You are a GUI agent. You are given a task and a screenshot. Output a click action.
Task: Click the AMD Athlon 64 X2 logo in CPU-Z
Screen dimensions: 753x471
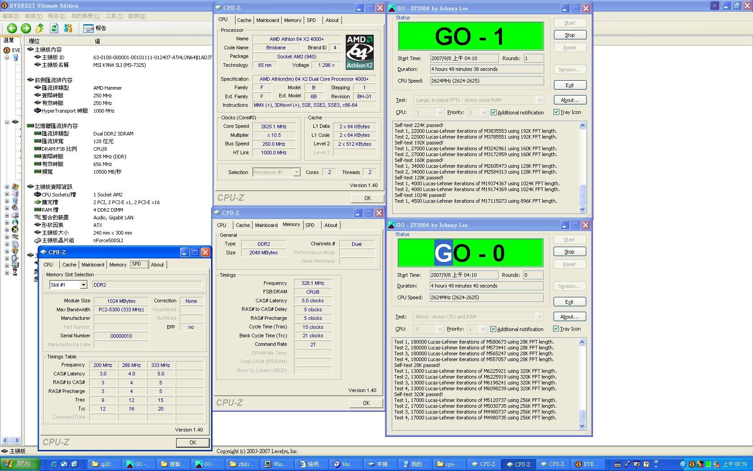(359, 52)
